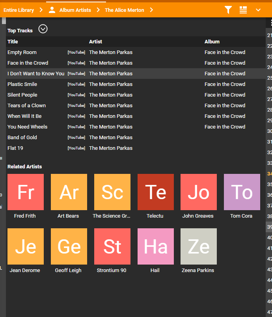Open the Fred Frith artist tile
The width and height of the screenshot is (272, 317).
[26, 192]
